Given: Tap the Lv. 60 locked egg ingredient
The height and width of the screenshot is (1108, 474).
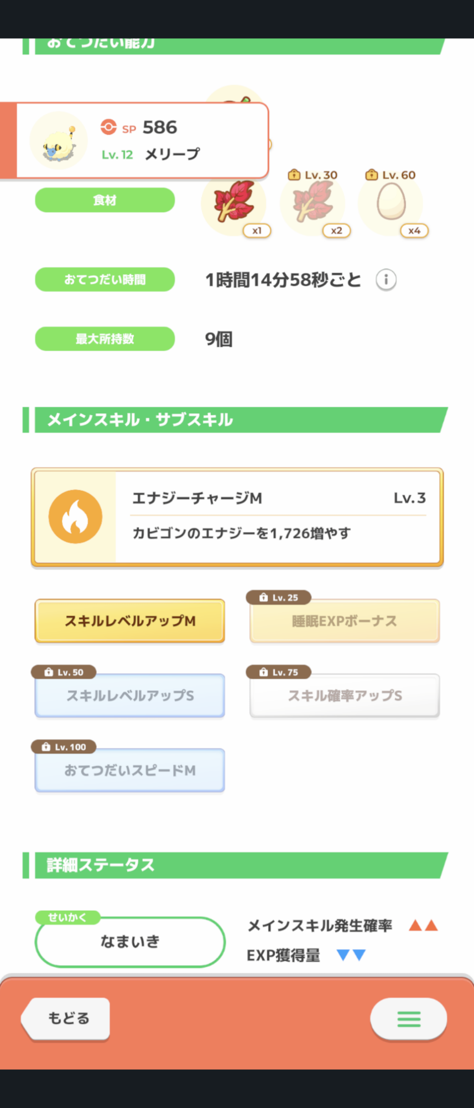Looking at the screenshot, I should (x=391, y=203).
